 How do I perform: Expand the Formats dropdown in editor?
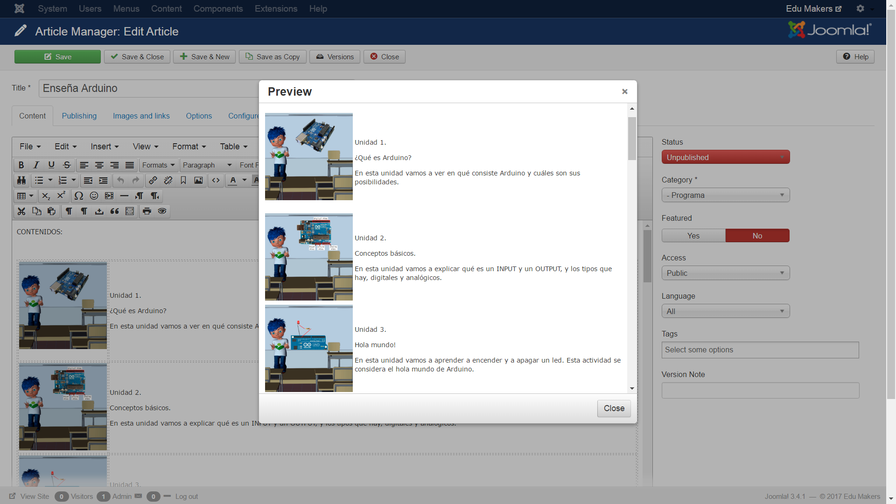coord(158,165)
